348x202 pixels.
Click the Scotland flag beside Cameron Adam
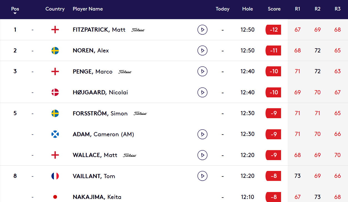[x=55, y=134]
